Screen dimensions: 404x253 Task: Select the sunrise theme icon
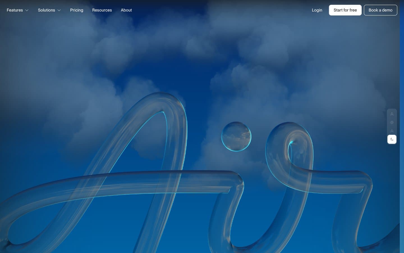(392, 114)
